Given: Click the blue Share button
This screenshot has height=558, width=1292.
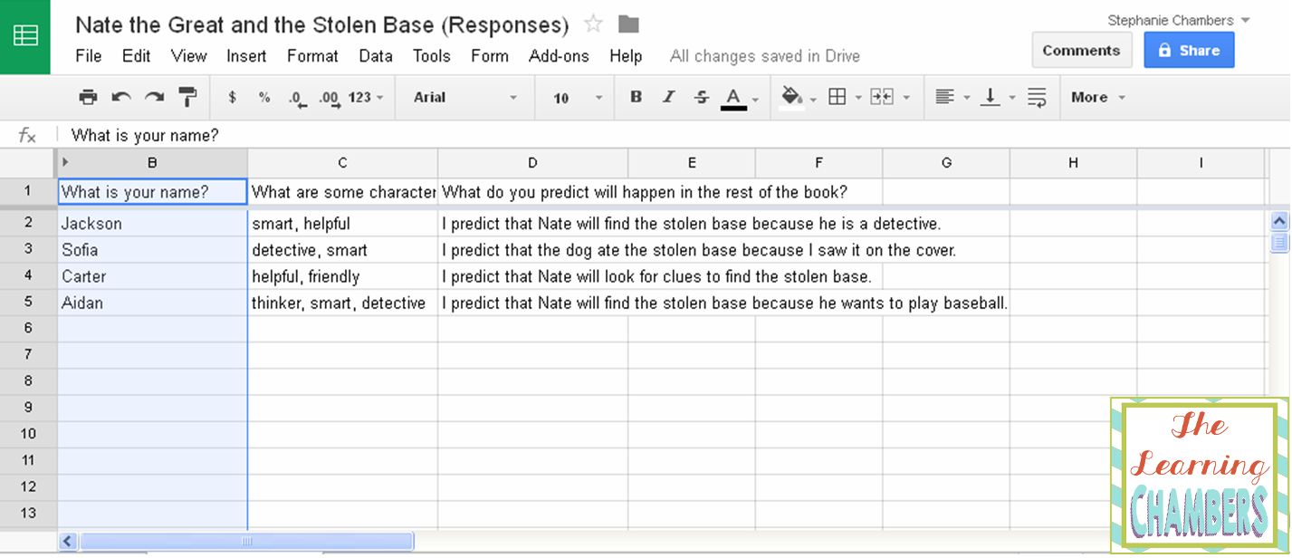Looking at the screenshot, I should [1189, 49].
